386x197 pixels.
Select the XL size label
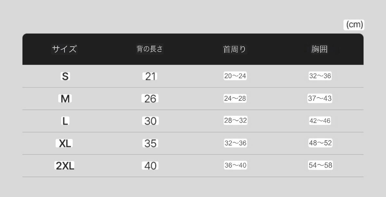[x=65, y=143]
